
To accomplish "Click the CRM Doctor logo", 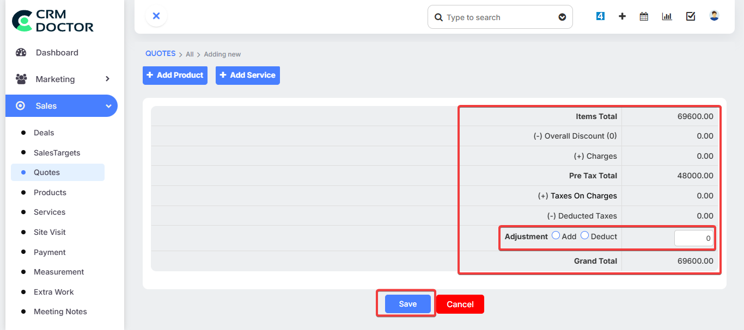I will tap(53, 21).
